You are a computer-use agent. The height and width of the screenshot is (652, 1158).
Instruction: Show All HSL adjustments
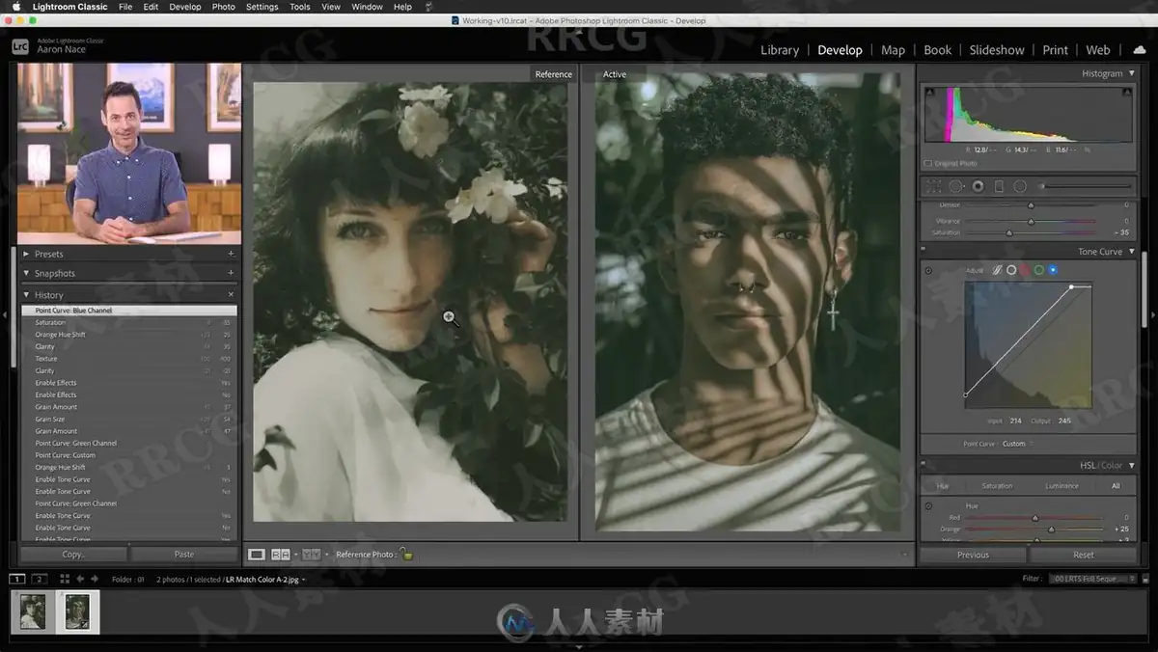[x=1116, y=486]
